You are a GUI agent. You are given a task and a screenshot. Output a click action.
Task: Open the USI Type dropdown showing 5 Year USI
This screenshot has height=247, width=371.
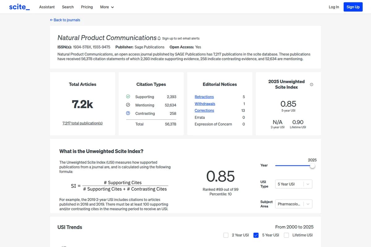293,184
